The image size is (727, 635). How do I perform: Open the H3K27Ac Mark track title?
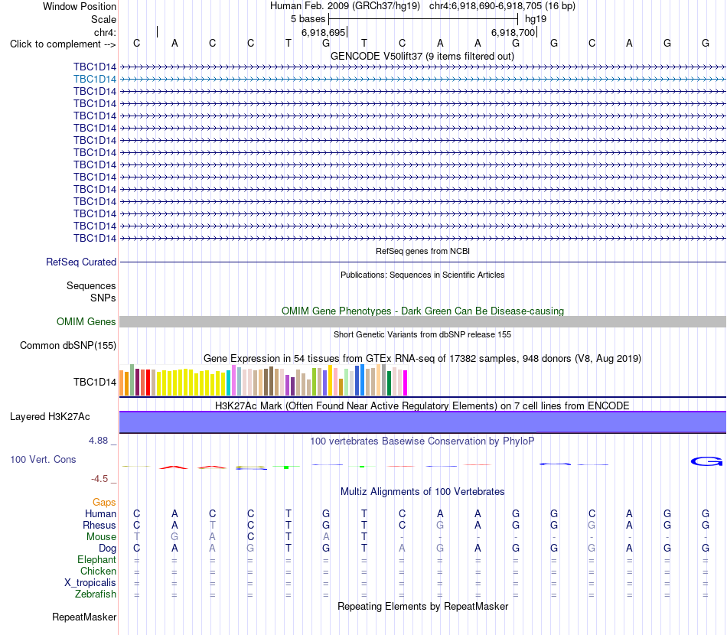[x=422, y=405]
